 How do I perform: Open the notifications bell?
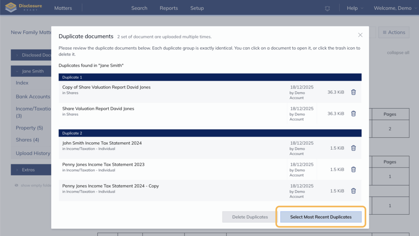click(327, 8)
